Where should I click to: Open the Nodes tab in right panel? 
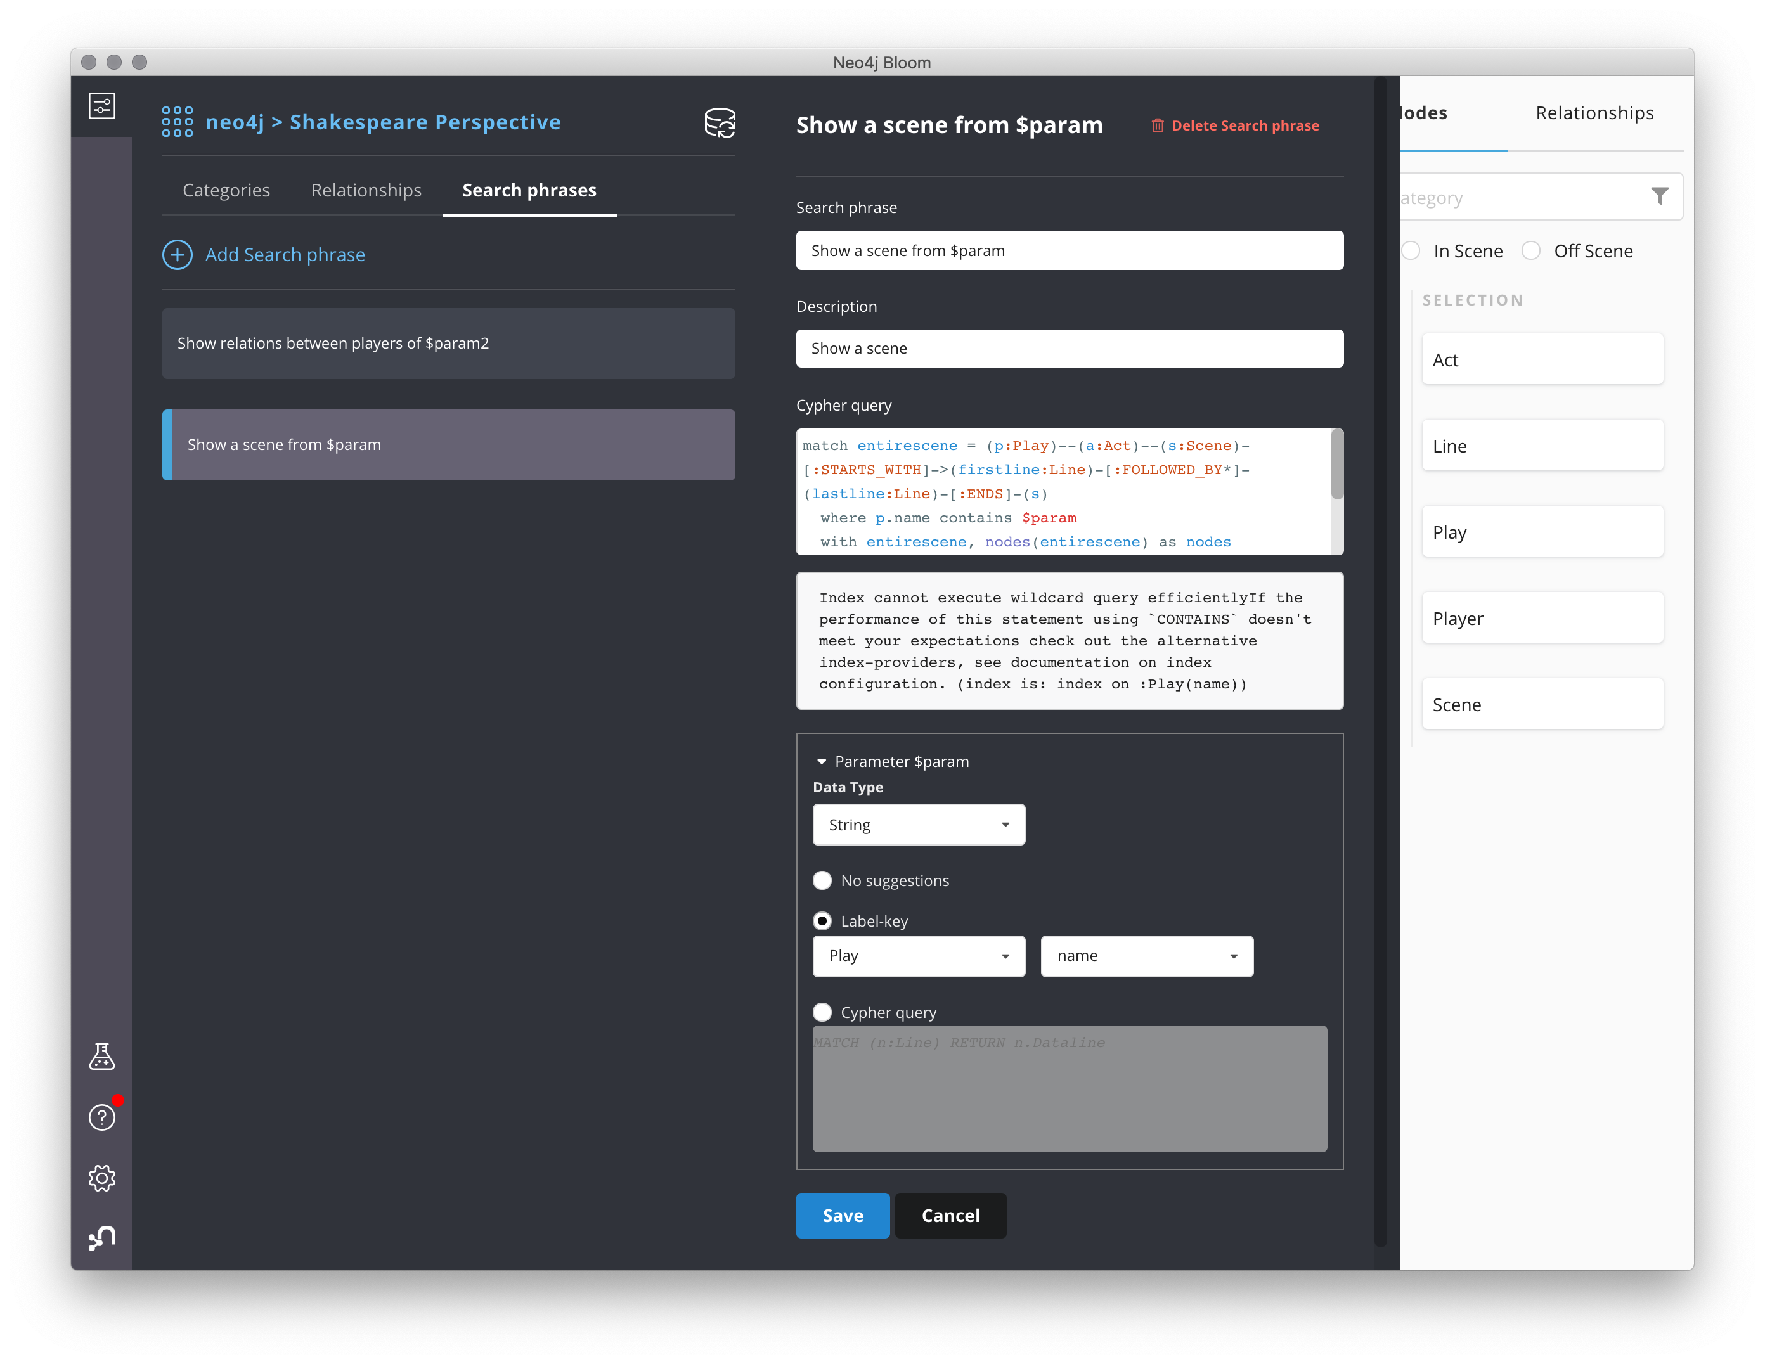[1424, 113]
